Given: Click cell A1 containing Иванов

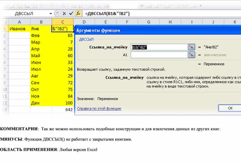Looking at the screenshot, I should (19, 29).
